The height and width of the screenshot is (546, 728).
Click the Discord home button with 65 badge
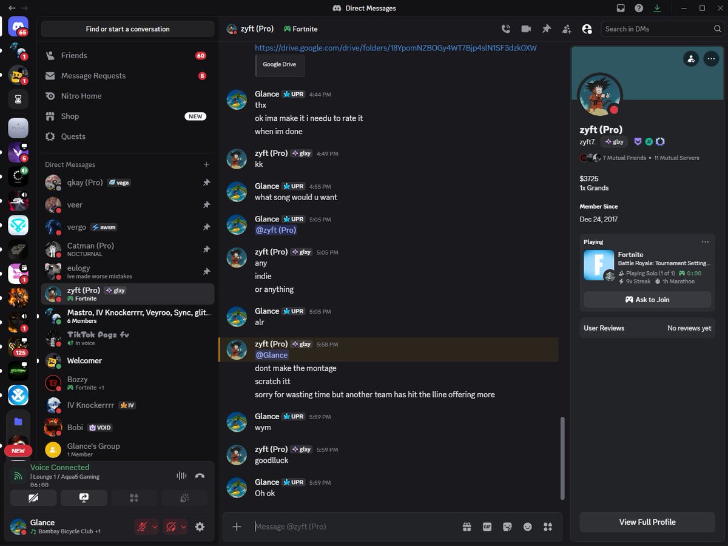click(x=18, y=27)
